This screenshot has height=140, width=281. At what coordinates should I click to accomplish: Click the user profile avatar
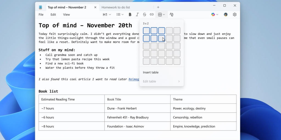226,15
